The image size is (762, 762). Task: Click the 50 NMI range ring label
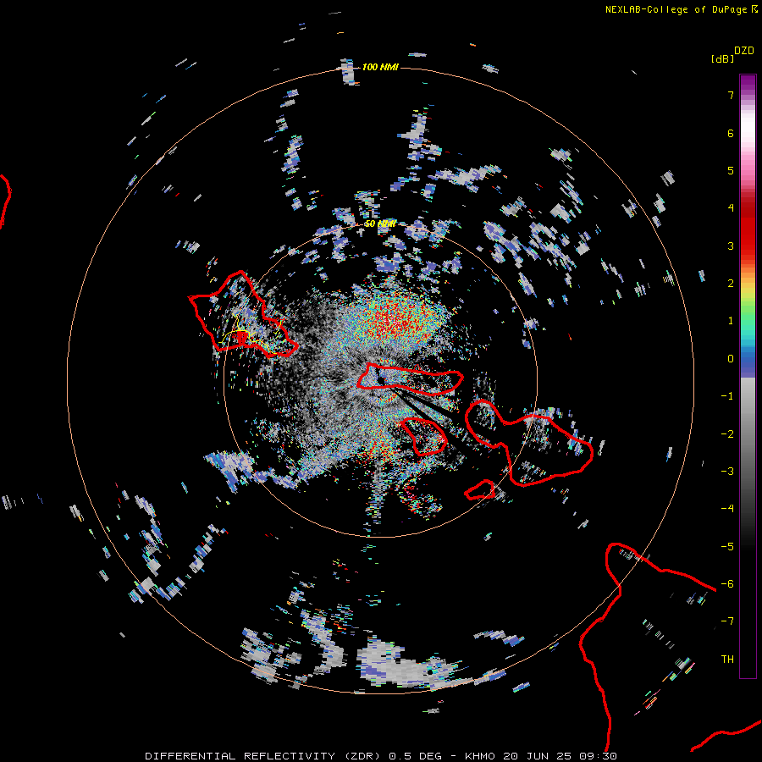click(380, 224)
